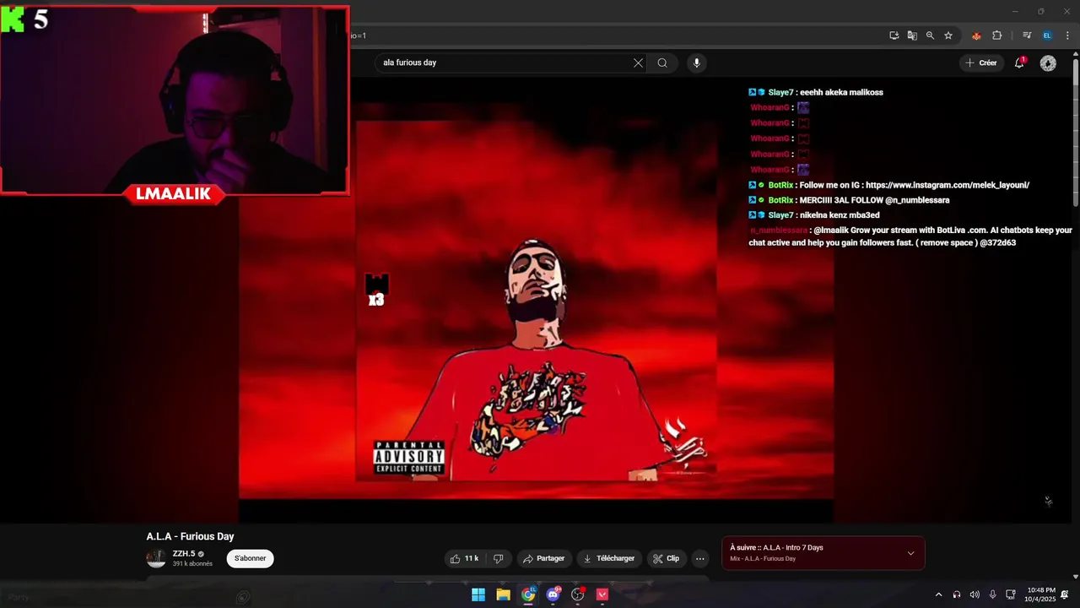Open more actions ellipsis below video

click(x=699, y=558)
